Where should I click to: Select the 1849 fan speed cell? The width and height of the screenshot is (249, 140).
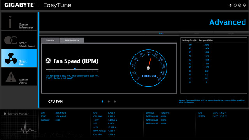(207, 52)
